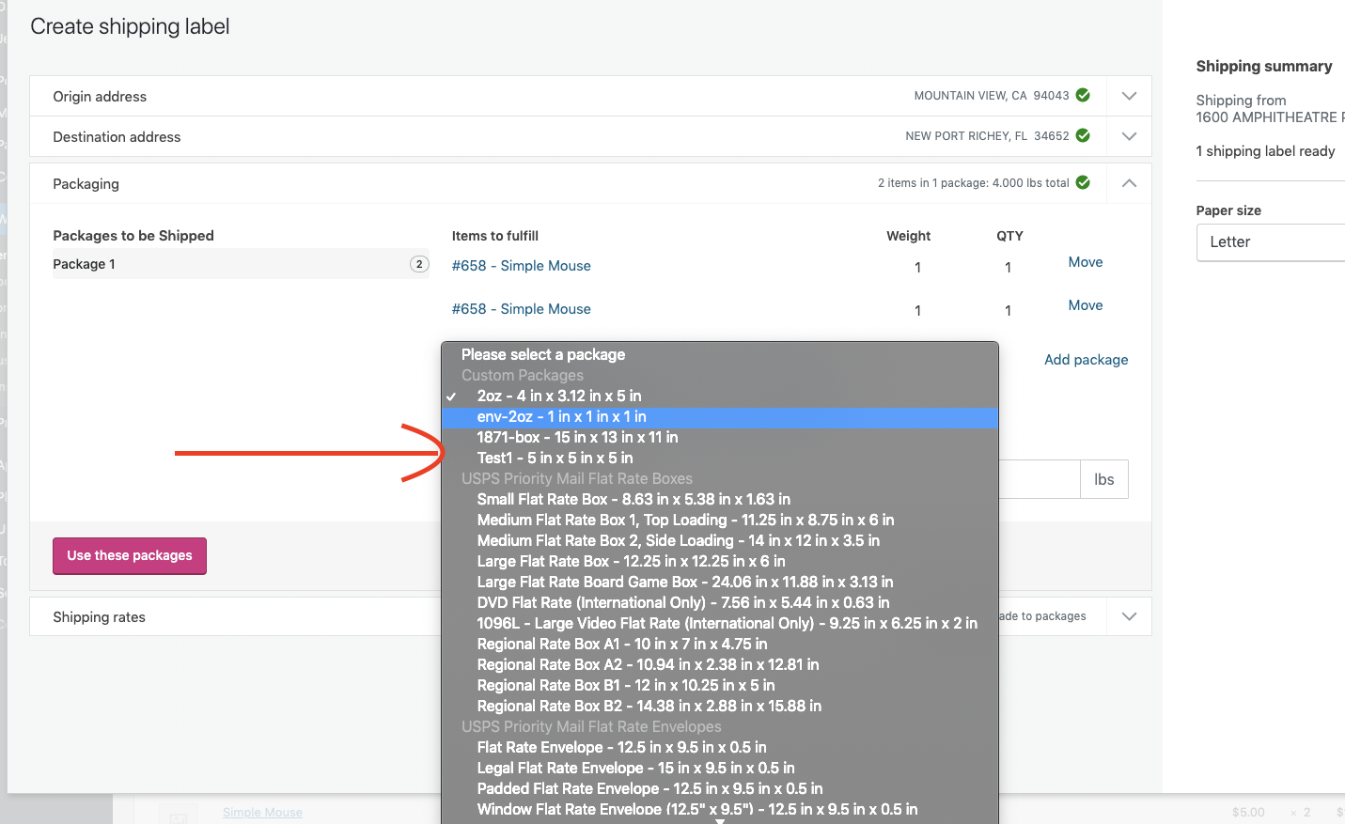Select Large Flat Rate Box 12.25 in option

click(720, 561)
